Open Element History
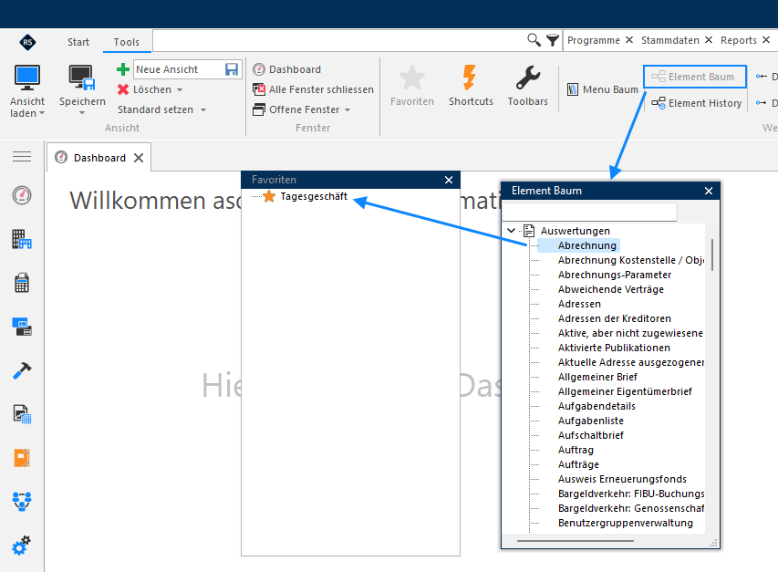 coord(697,103)
